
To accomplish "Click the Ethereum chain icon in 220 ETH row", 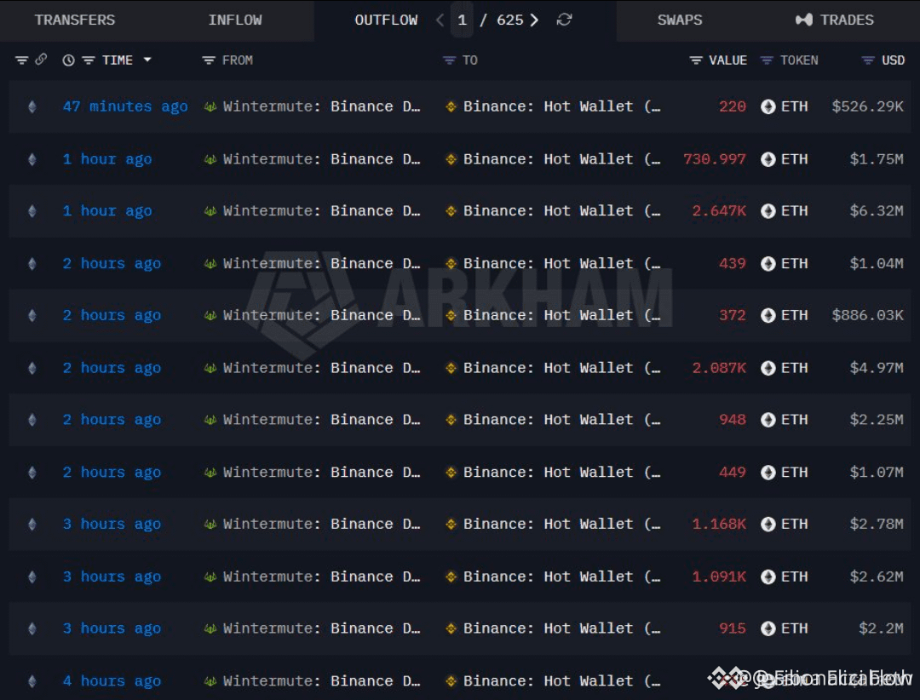I will tap(32, 106).
